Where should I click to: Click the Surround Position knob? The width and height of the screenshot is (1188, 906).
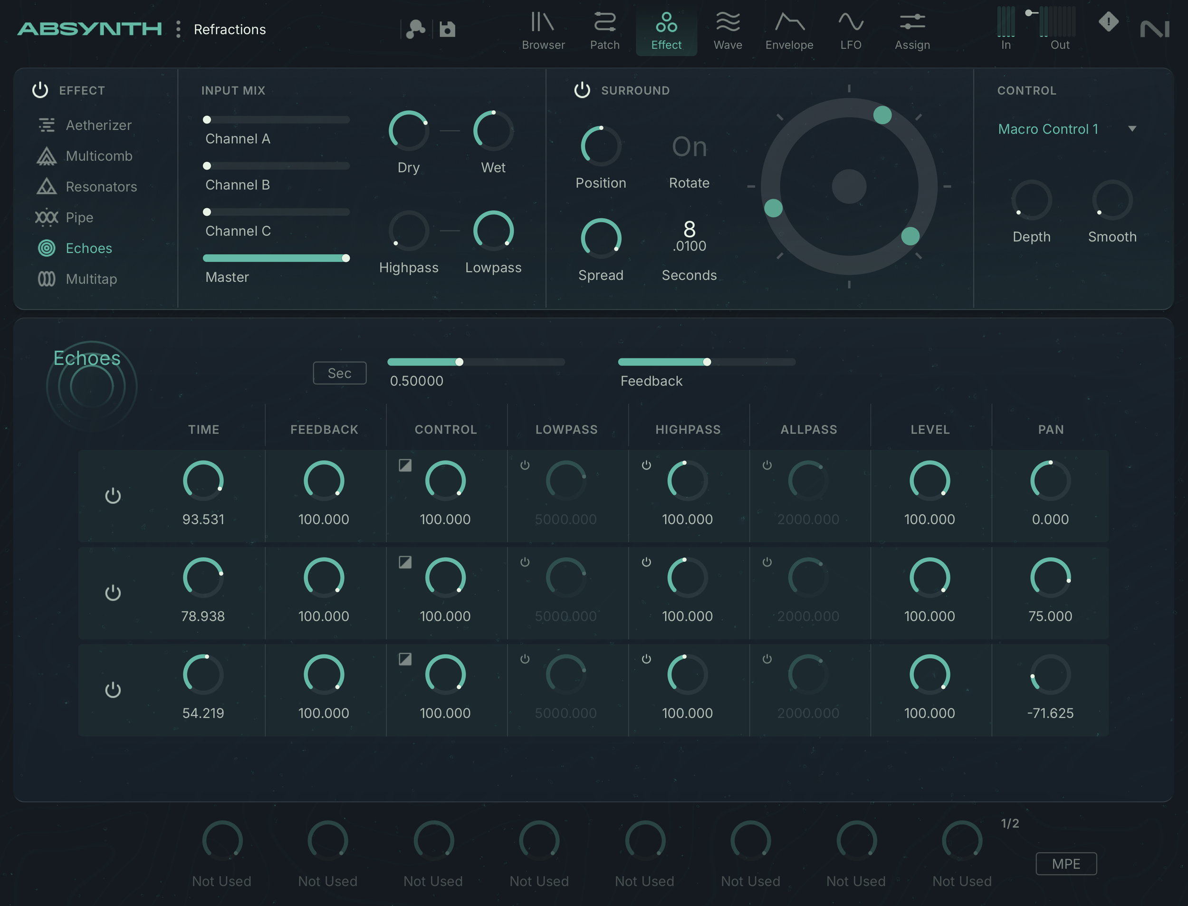[601, 146]
